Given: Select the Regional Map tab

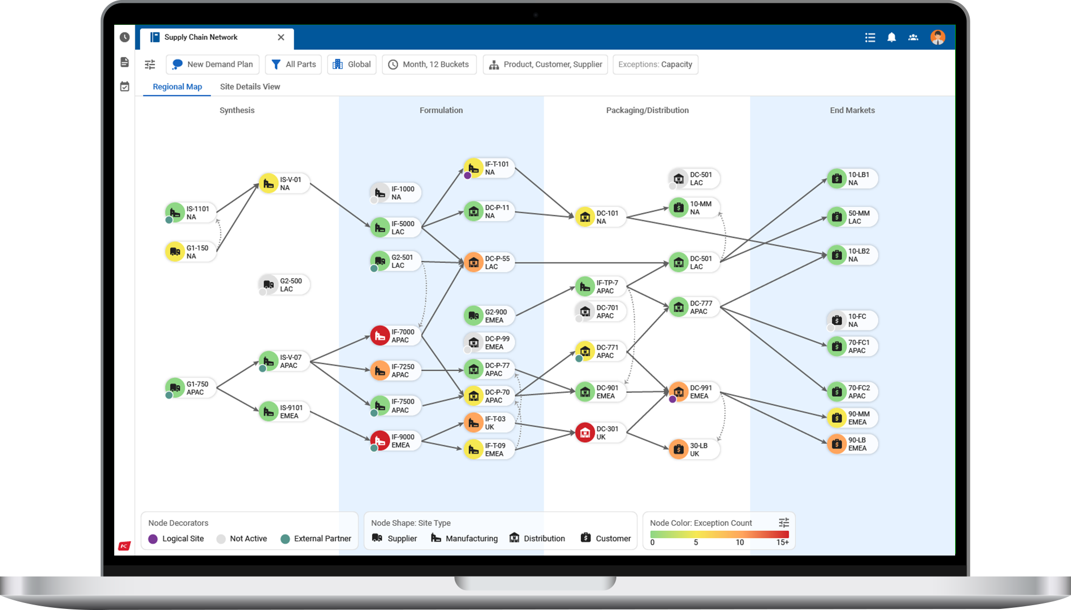Looking at the screenshot, I should [x=177, y=87].
